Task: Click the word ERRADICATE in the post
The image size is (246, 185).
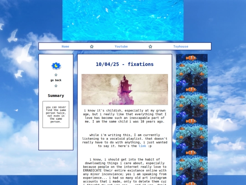Action: click(x=92, y=170)
